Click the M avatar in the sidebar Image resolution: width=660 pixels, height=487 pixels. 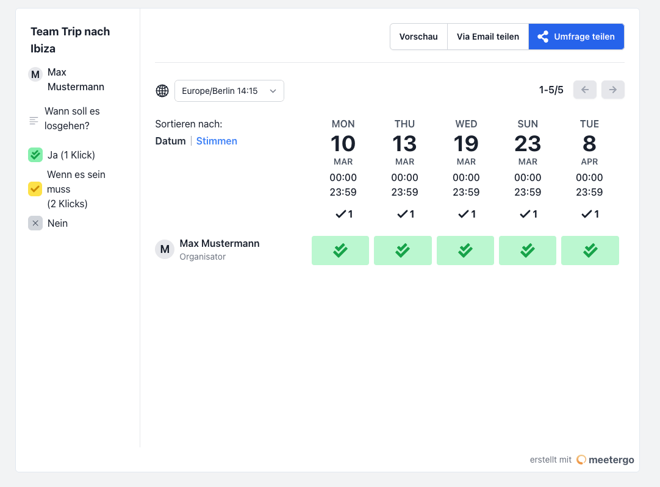pos(35,74)
